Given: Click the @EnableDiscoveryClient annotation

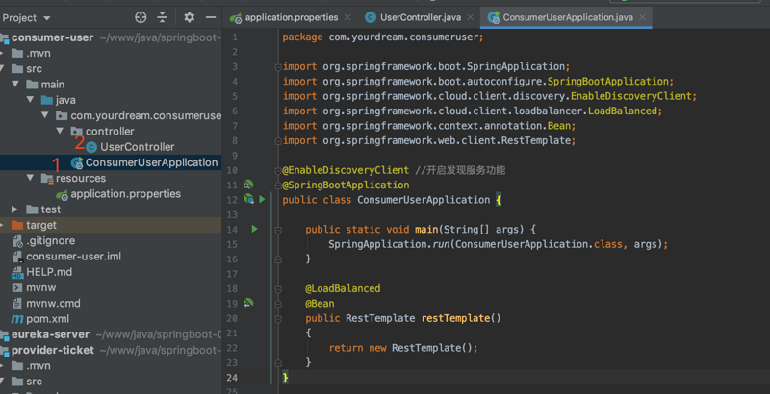Looking at the screenshot, I should tap(346, 170).
